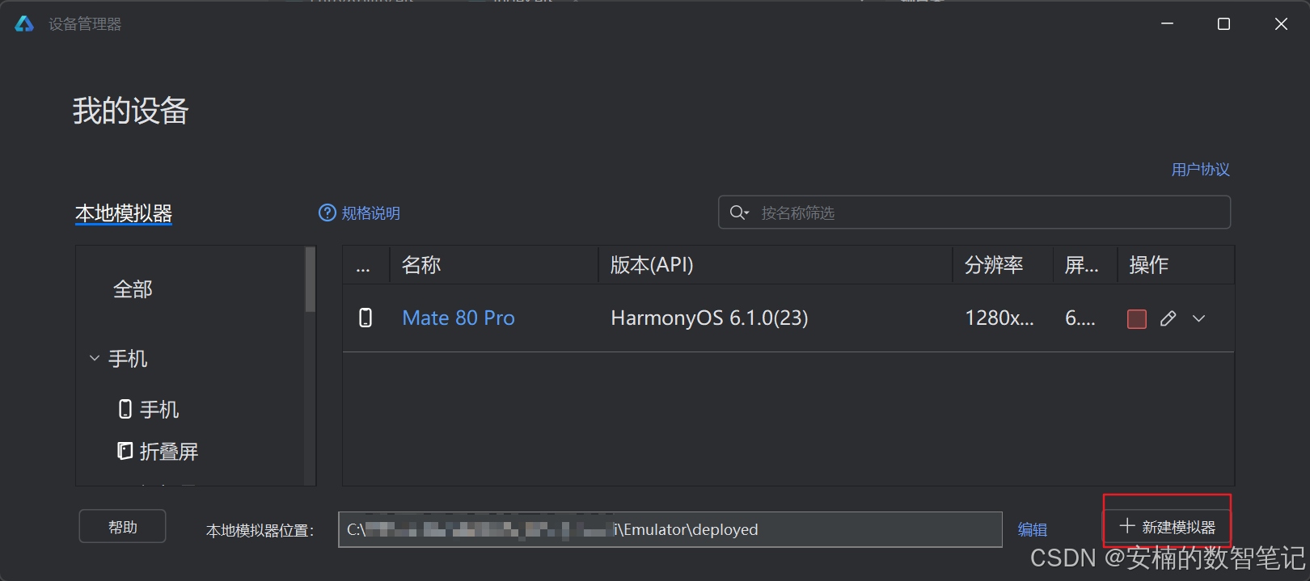Sort by 名称 column header
Screen dimensions: 1310x581
pos(494,265)
